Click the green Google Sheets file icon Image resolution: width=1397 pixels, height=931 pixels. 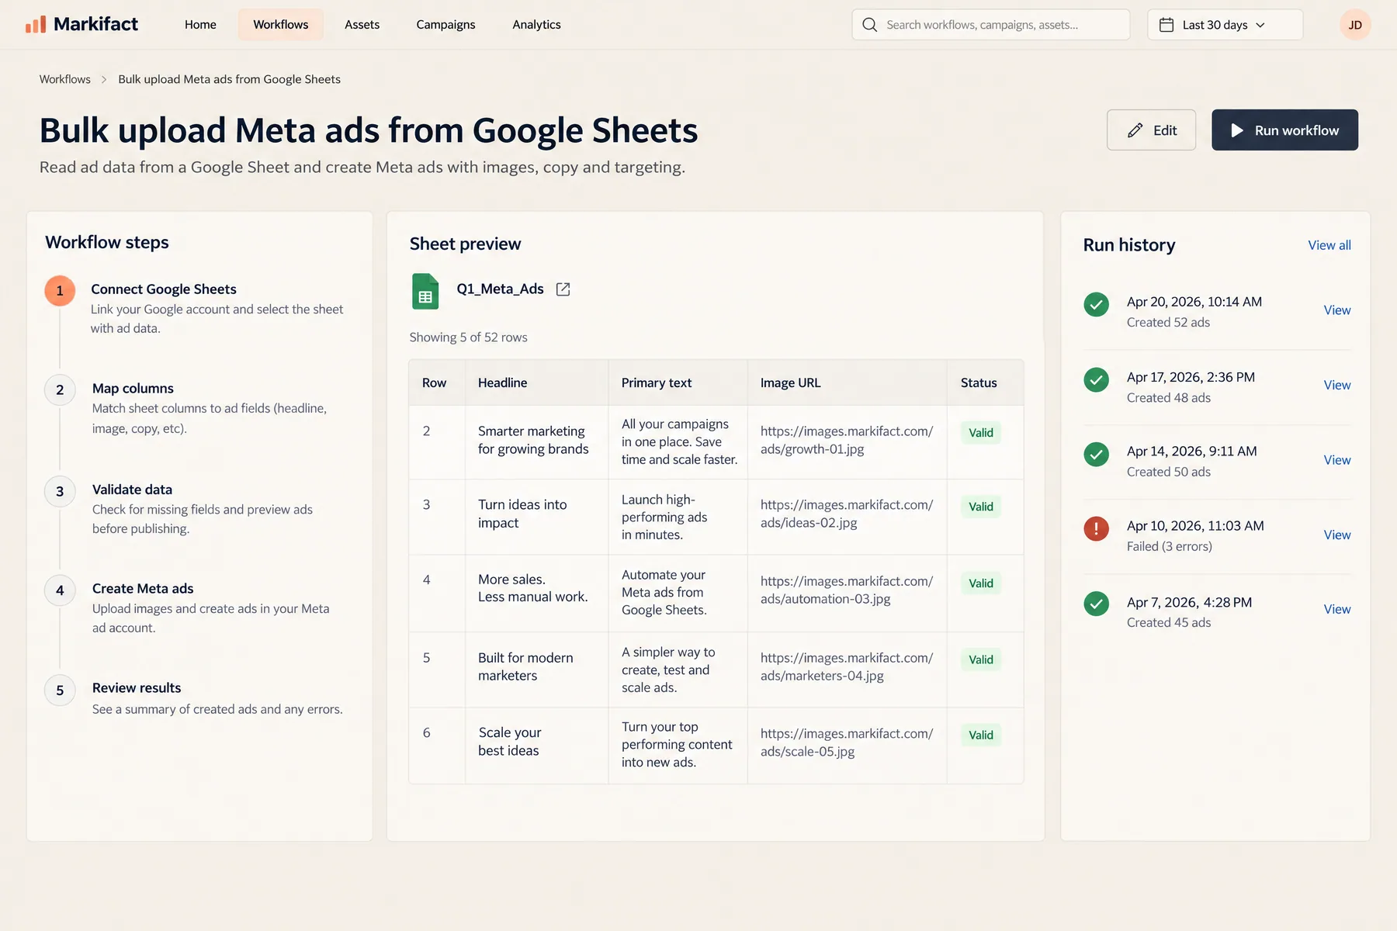425,292
